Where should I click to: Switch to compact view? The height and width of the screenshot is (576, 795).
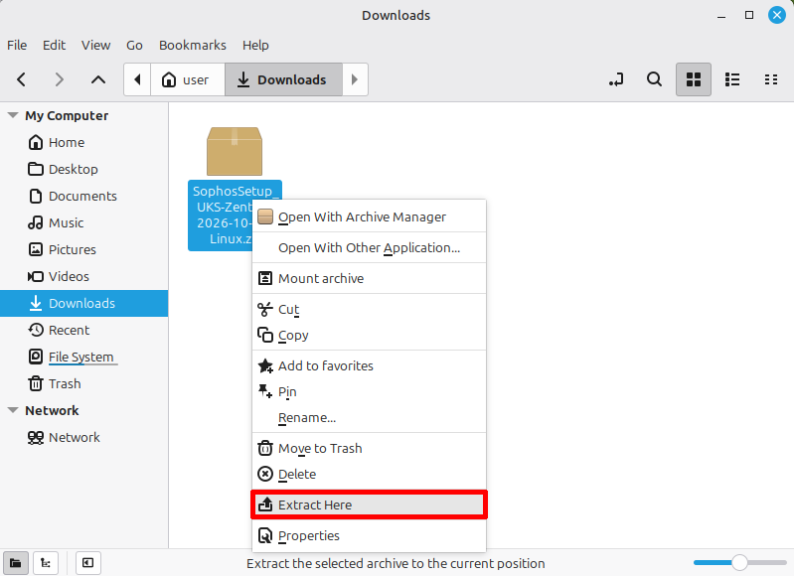[x=771, y=79]
